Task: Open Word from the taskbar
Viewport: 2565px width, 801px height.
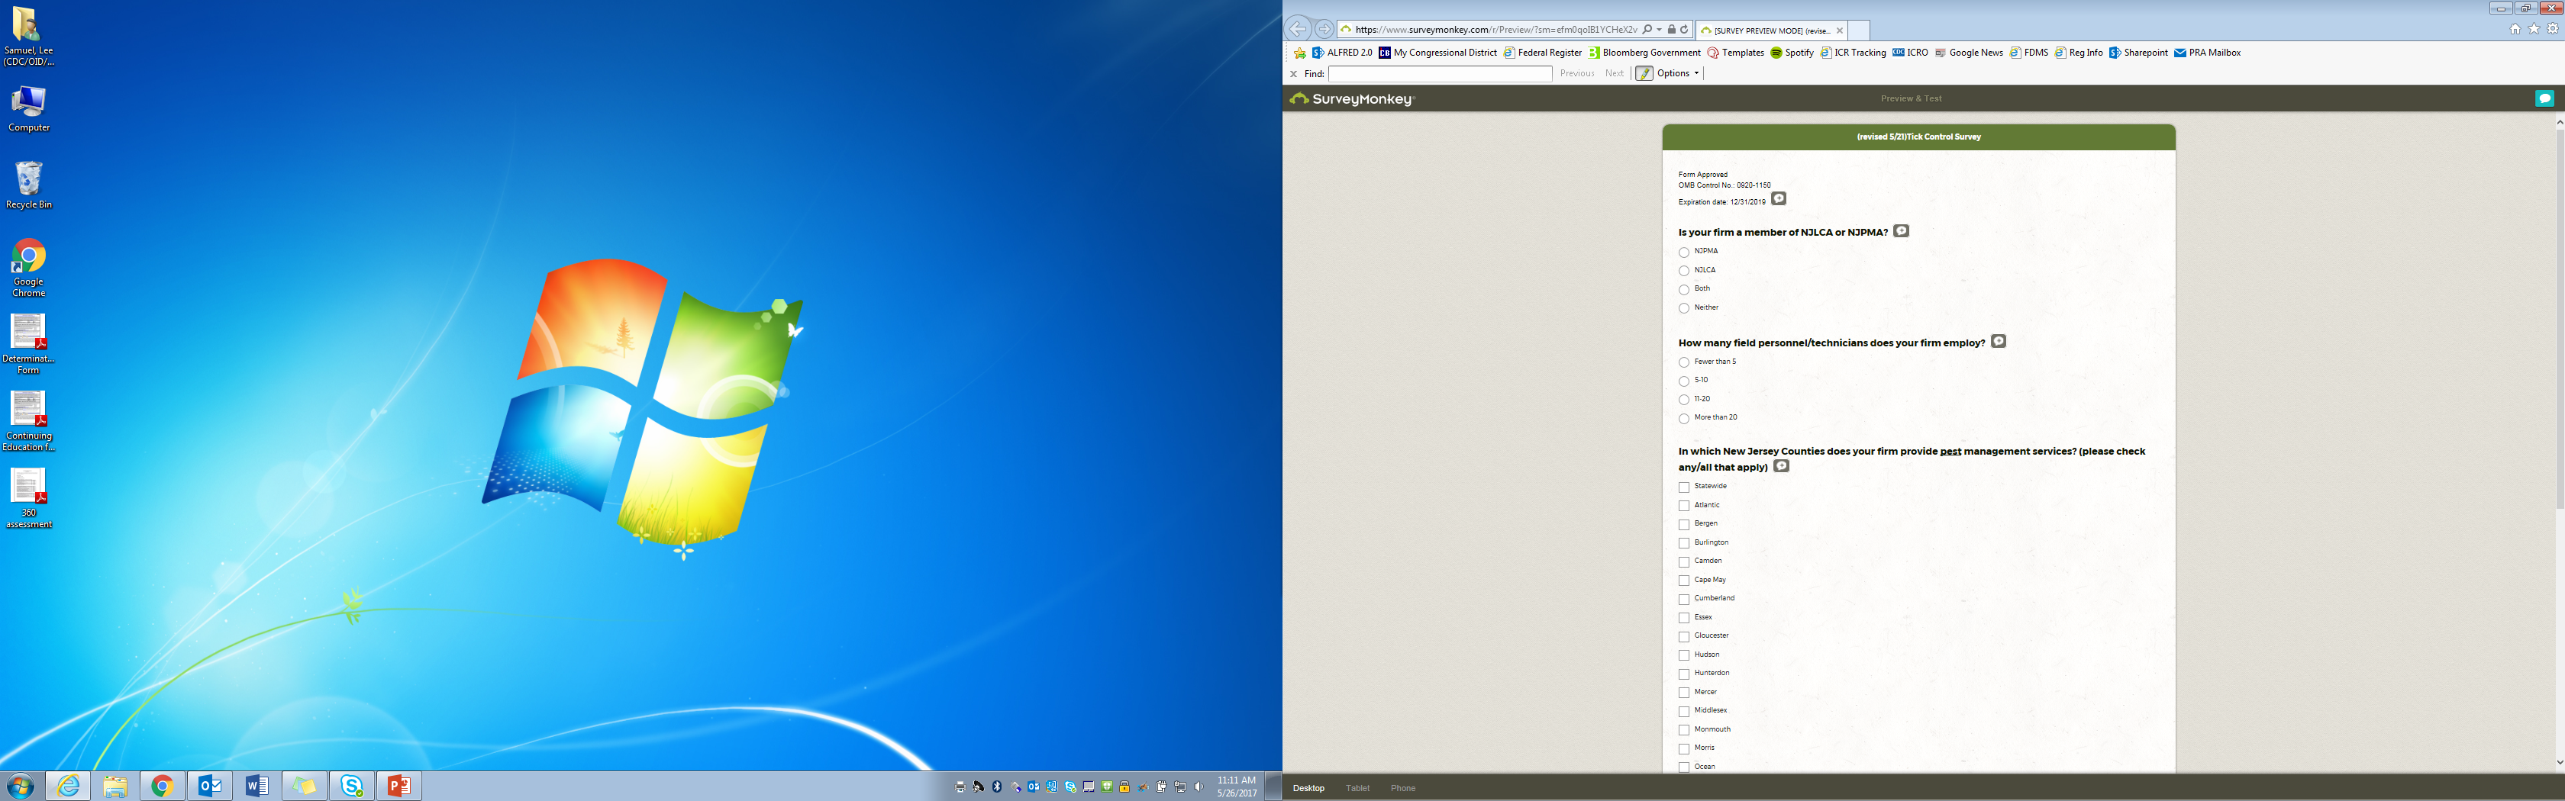Action: tap(257, 786)
